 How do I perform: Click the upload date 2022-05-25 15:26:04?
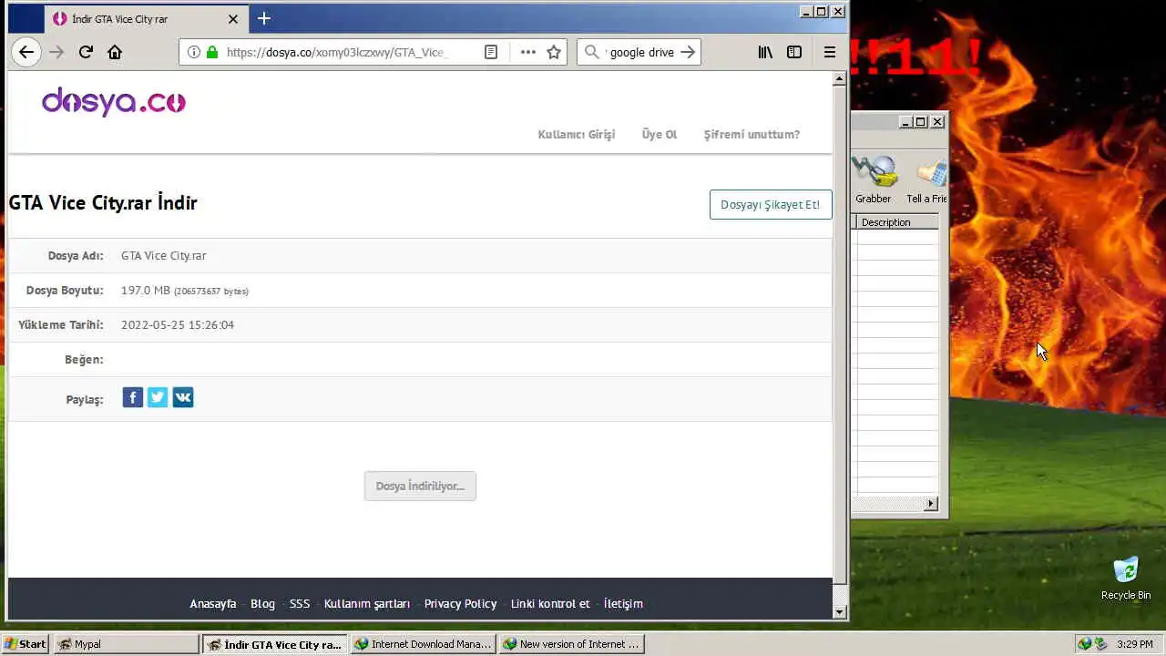point(178,325)
